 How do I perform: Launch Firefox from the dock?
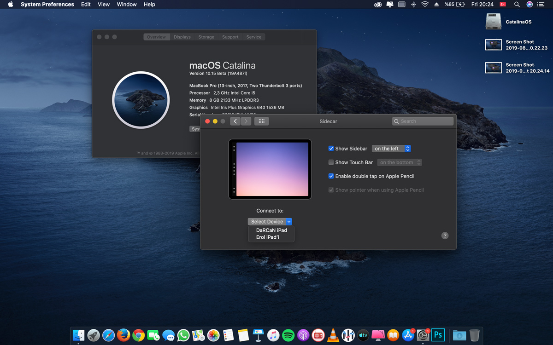click(x=124, y=335)
